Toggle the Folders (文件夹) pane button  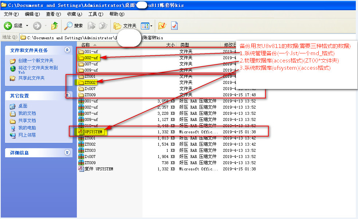pyautogui.click(x=125, y=26)
